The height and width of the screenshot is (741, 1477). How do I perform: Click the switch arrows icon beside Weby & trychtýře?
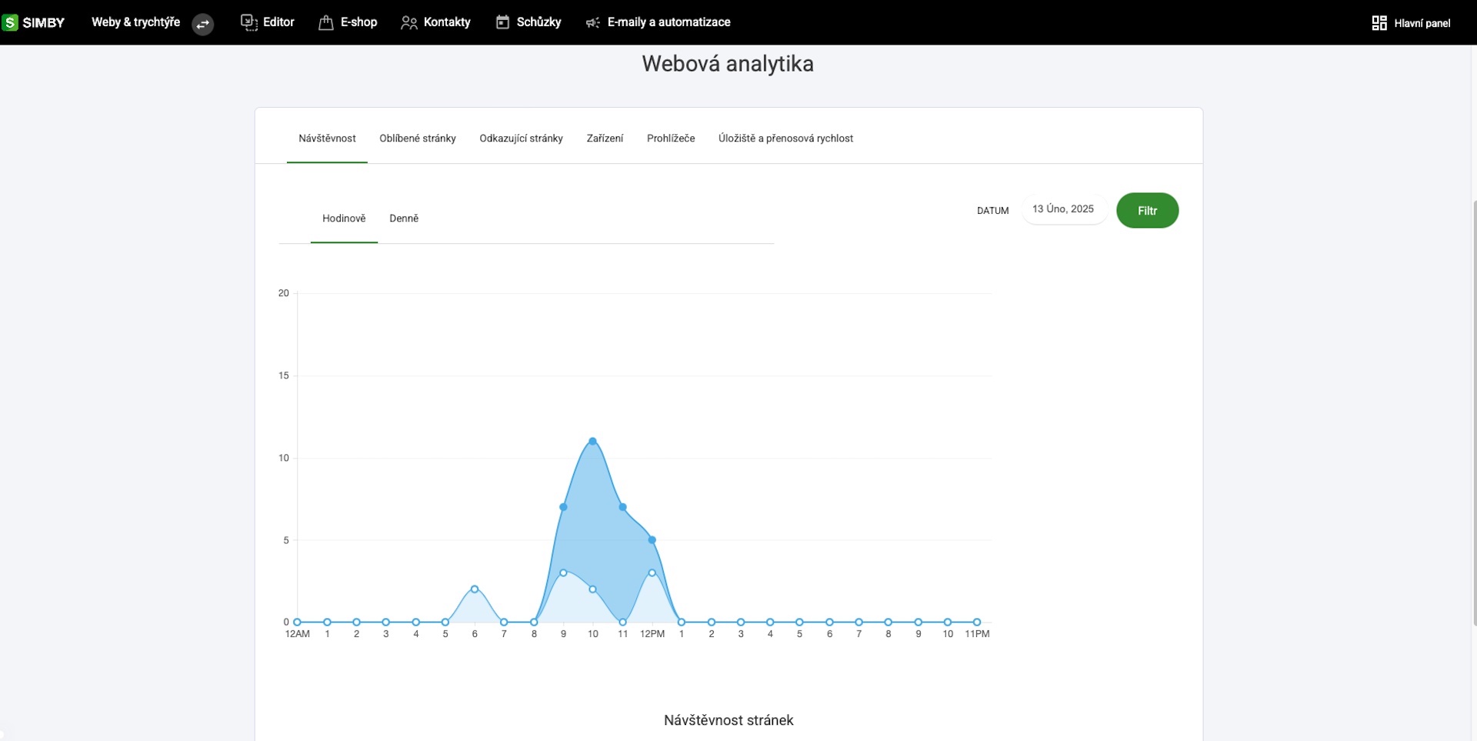[203, 24]
